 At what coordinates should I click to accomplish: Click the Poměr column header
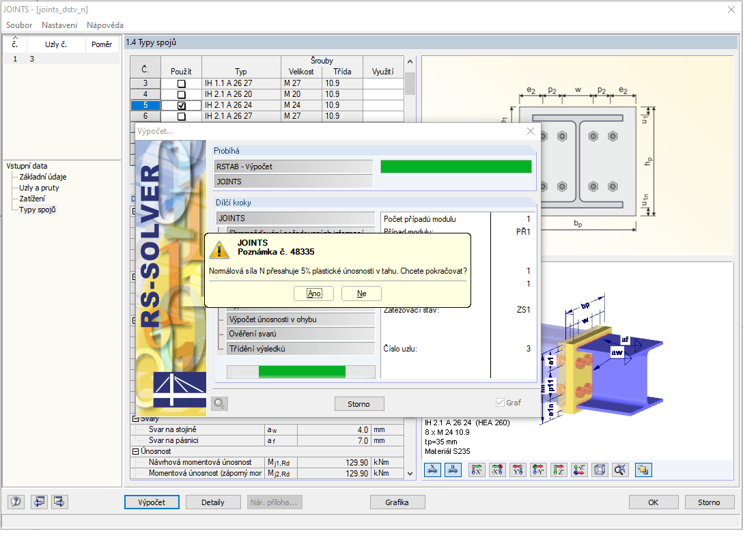point(102,44)
